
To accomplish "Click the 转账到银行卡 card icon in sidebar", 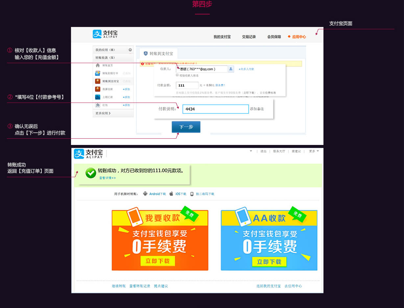I will click(x=98, y=73).
